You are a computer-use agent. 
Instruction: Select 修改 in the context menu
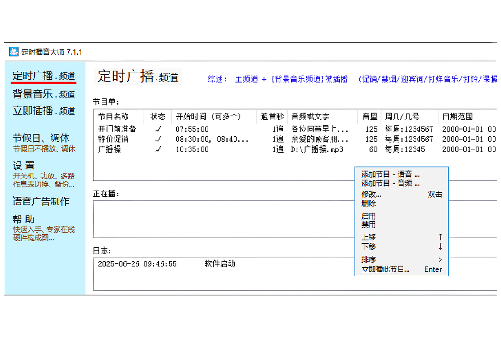[x=371, y=195]
